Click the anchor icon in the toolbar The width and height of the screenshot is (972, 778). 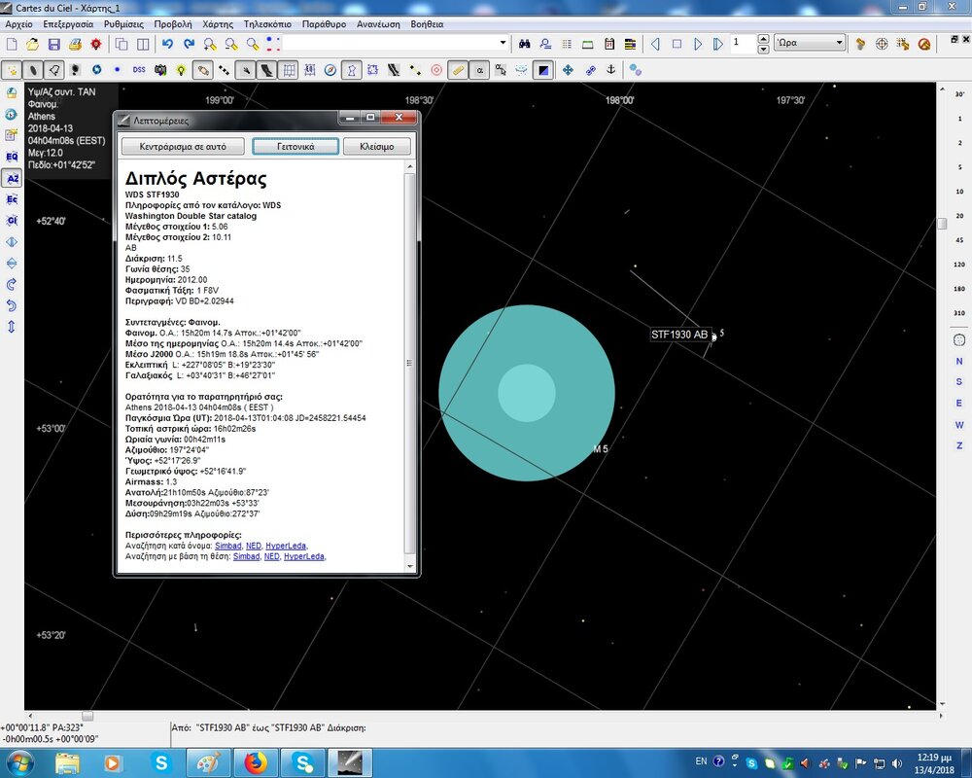tap(611, 70)
